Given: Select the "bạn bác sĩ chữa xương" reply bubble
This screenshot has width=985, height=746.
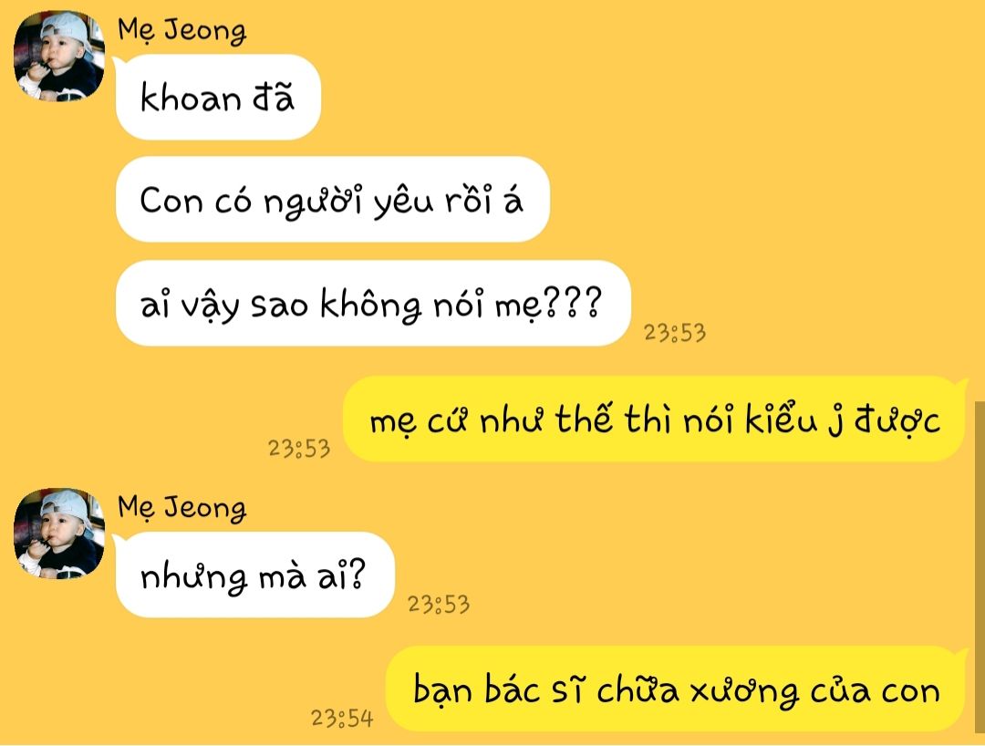Looking at the screenshot, I should click(x=675, y=689).
